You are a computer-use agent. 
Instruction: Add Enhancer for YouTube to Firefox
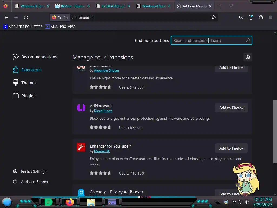[x=231, y=148]
